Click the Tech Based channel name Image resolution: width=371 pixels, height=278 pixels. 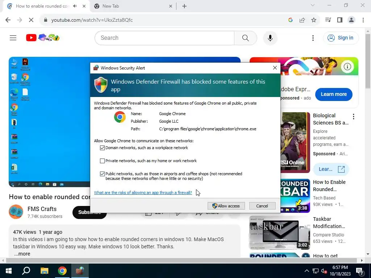pos(324,198)
